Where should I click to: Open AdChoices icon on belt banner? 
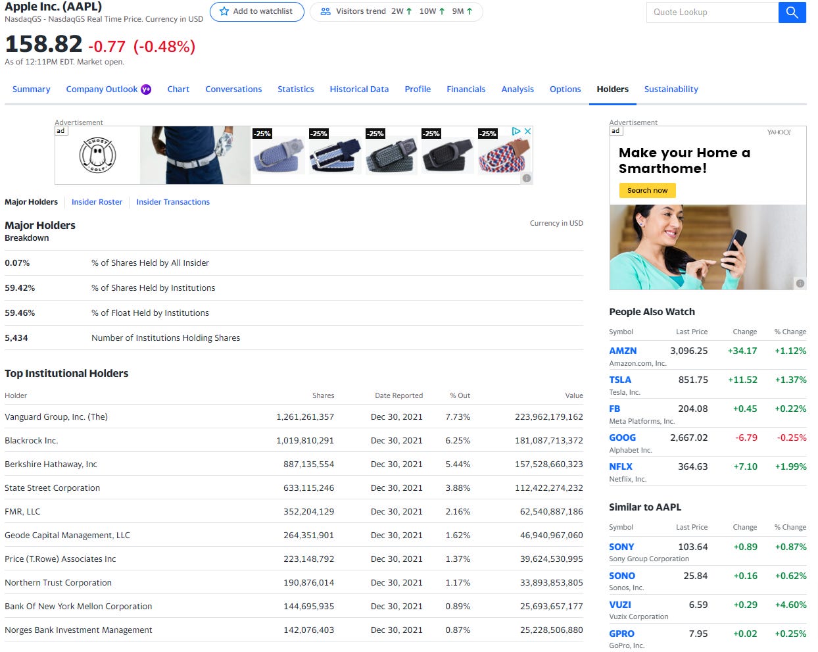516,132
